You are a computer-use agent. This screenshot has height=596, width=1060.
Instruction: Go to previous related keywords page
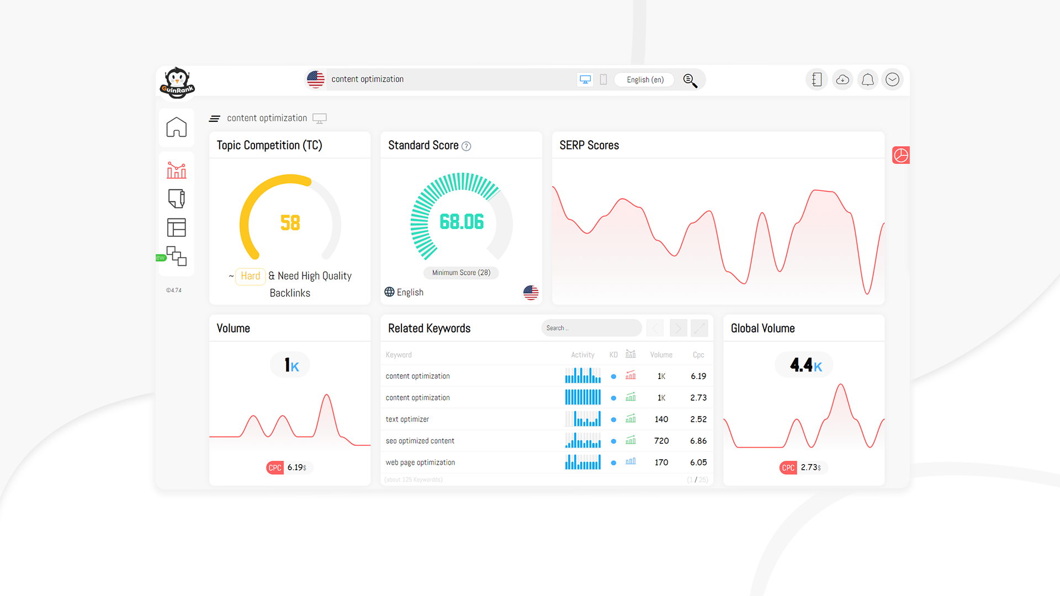click(655, 328)
